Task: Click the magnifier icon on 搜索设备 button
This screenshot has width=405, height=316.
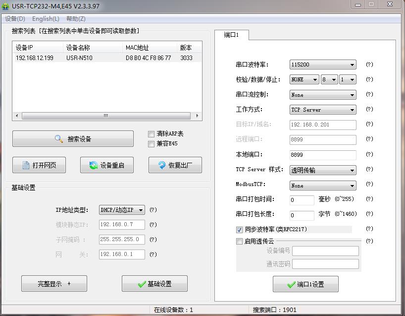Action: (x=59, y=139)
